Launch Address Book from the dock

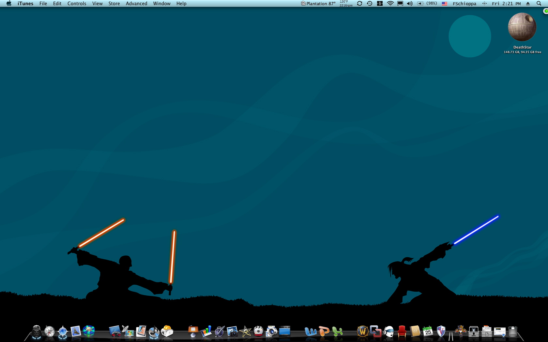pos(415,332)
